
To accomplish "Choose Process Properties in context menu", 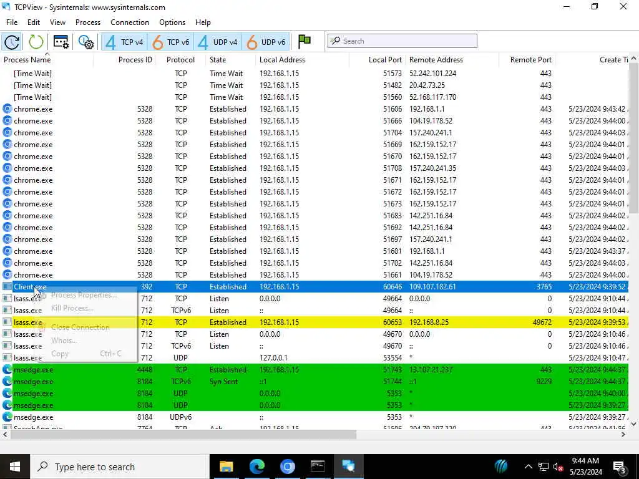I will click(x=84, y=295).
